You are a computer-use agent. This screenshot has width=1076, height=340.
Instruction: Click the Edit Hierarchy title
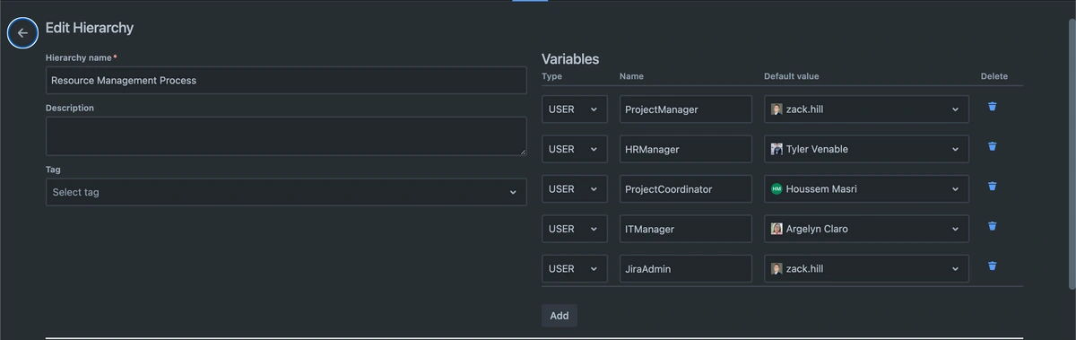pos(90,28)
